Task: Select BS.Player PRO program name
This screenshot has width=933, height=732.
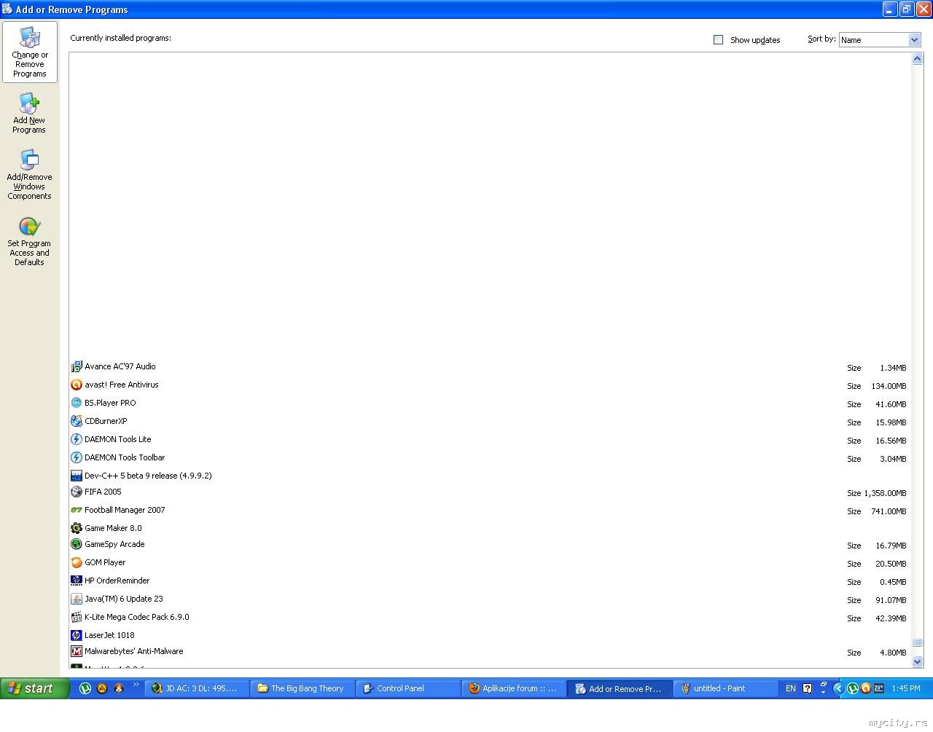Action: click(x=110, y=403)
